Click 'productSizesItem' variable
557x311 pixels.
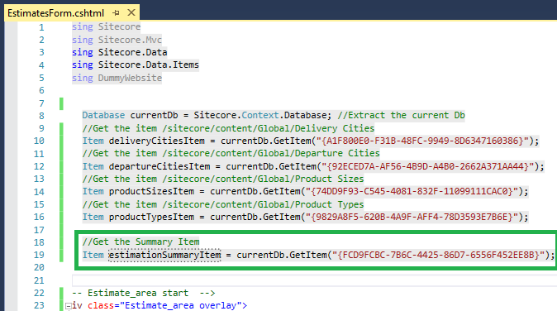click(x=151, y=192)
